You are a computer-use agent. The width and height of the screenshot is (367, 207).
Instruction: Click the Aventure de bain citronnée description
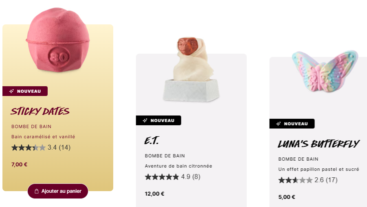(178, 166)
